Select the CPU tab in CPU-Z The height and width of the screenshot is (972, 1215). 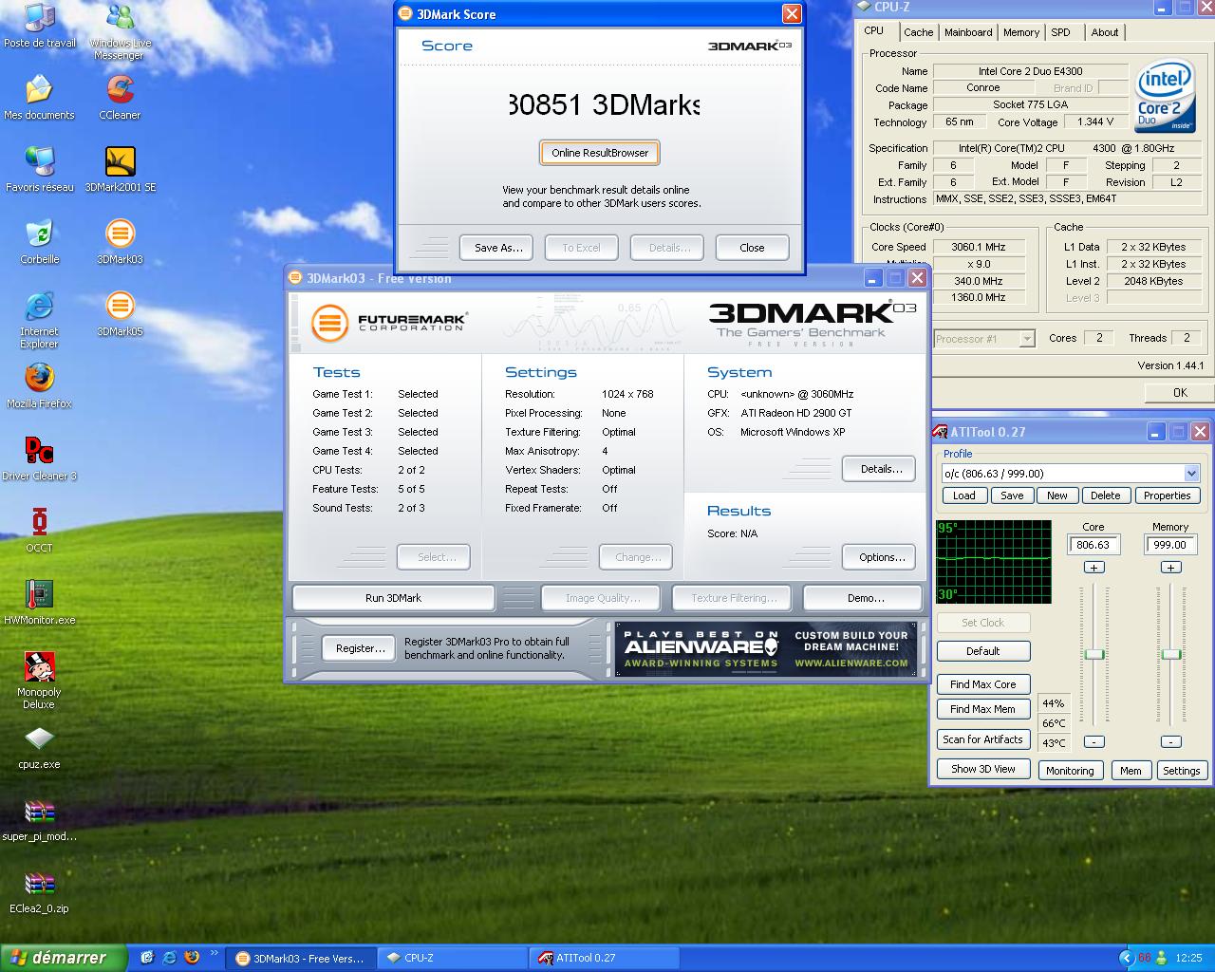click(x=874, y=30)
